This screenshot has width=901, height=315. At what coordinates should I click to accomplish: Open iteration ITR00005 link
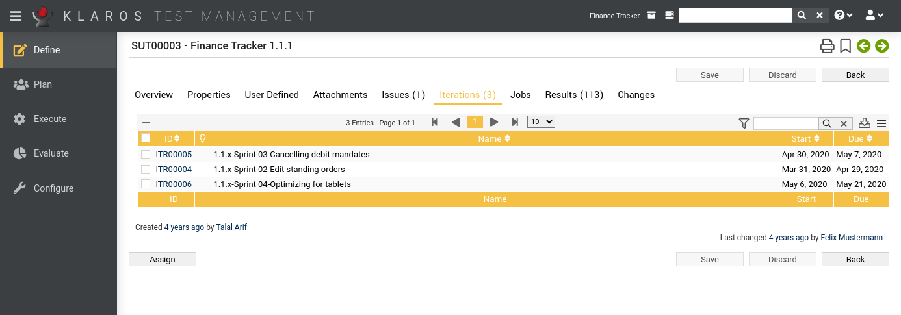[x=174, y=155]
